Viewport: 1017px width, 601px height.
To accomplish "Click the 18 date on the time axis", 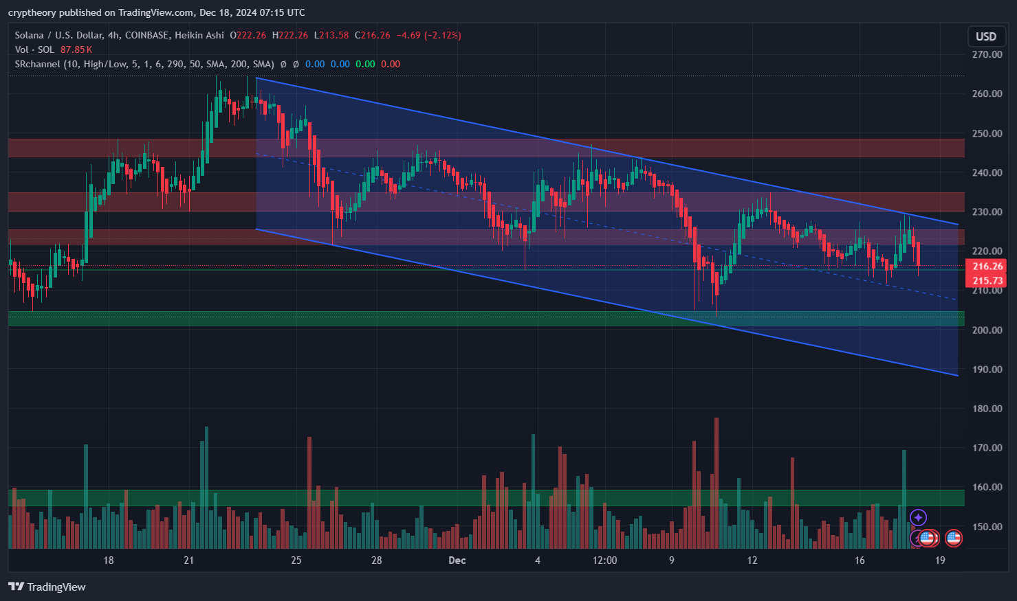I will pyautogui.click(x=109, y=560).
